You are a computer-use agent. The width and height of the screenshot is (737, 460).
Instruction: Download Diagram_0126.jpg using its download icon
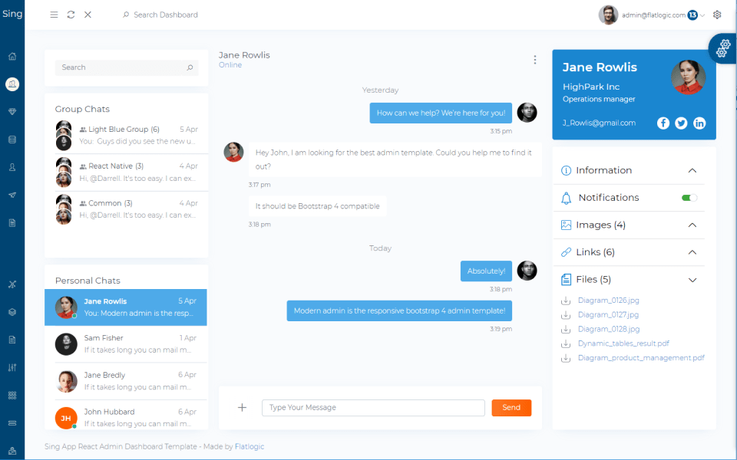coord(566,300)
